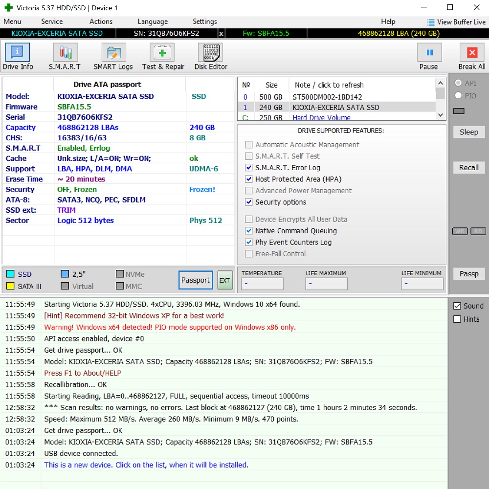The image size is (489, 489).
Task: Click the yellow SATA III indicator swatch
Action: pos(10,286)
